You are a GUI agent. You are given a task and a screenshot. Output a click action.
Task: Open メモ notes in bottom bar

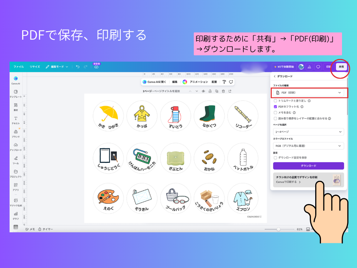(x=30, y=229)
